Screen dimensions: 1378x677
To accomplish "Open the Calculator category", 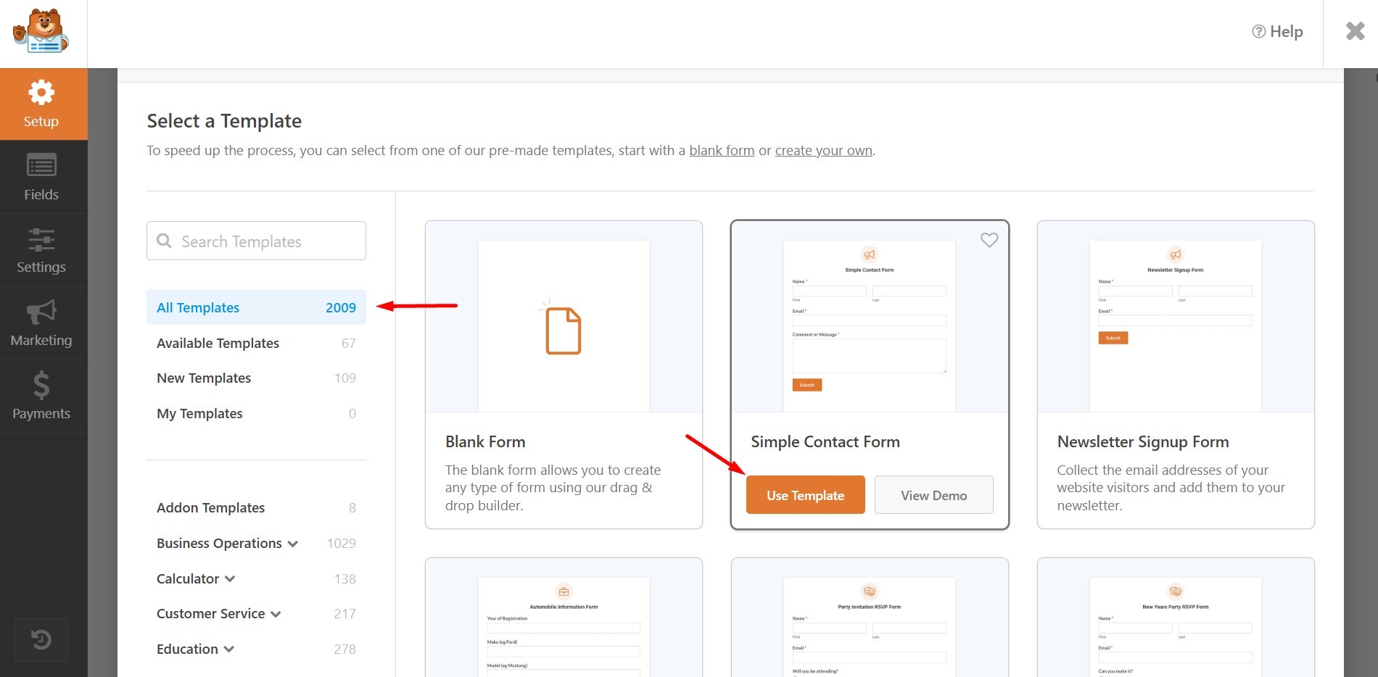I will [x=188, y=578].
